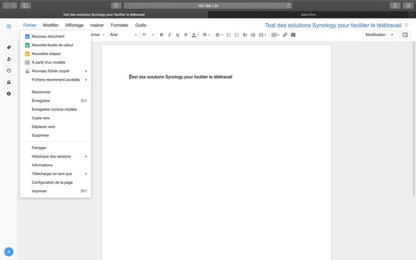Open a new Safari tab
Viewport: 416px width, 260px height.
[412, 15]
